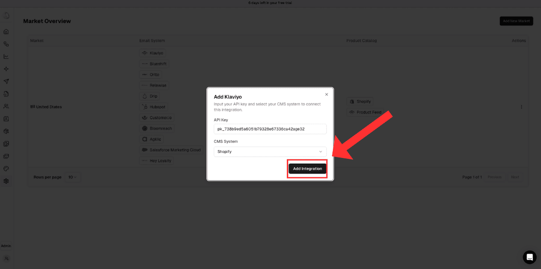Click the image gallery icon in sidebar
Screen dimensions: 541x269
pyautogui.click(x=6, y=144)
